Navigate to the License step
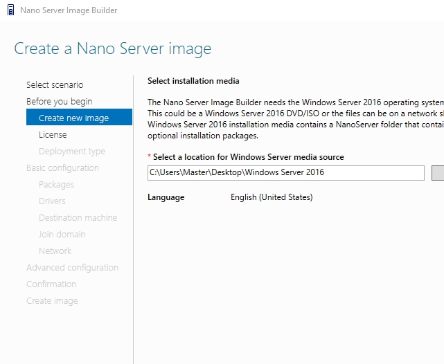This screenshot has height=364, width=444. coord(53,135)
